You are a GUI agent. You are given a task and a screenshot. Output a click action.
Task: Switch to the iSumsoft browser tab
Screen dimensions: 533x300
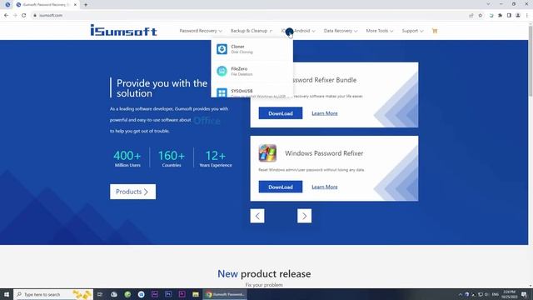pyautogui.click(x=46, y=5)
